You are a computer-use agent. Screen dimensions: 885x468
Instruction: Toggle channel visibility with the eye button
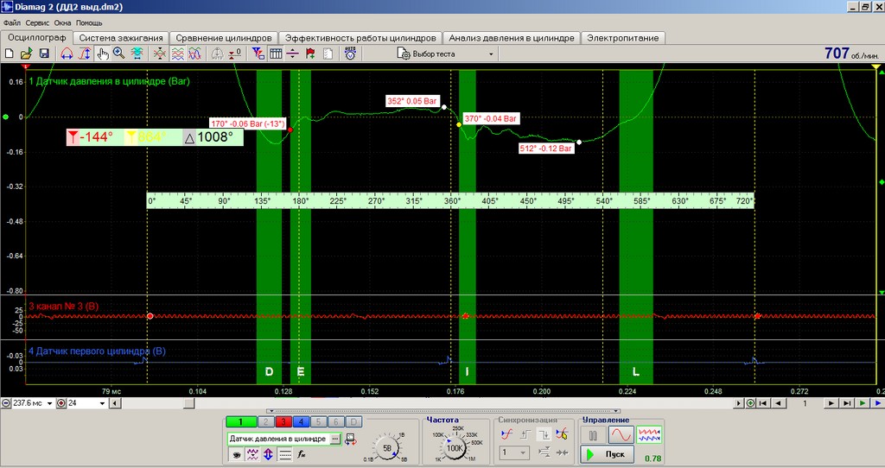pyautogui.click(x=236, y=454)
